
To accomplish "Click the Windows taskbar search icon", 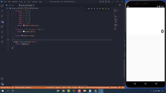I will pos(8,91).
